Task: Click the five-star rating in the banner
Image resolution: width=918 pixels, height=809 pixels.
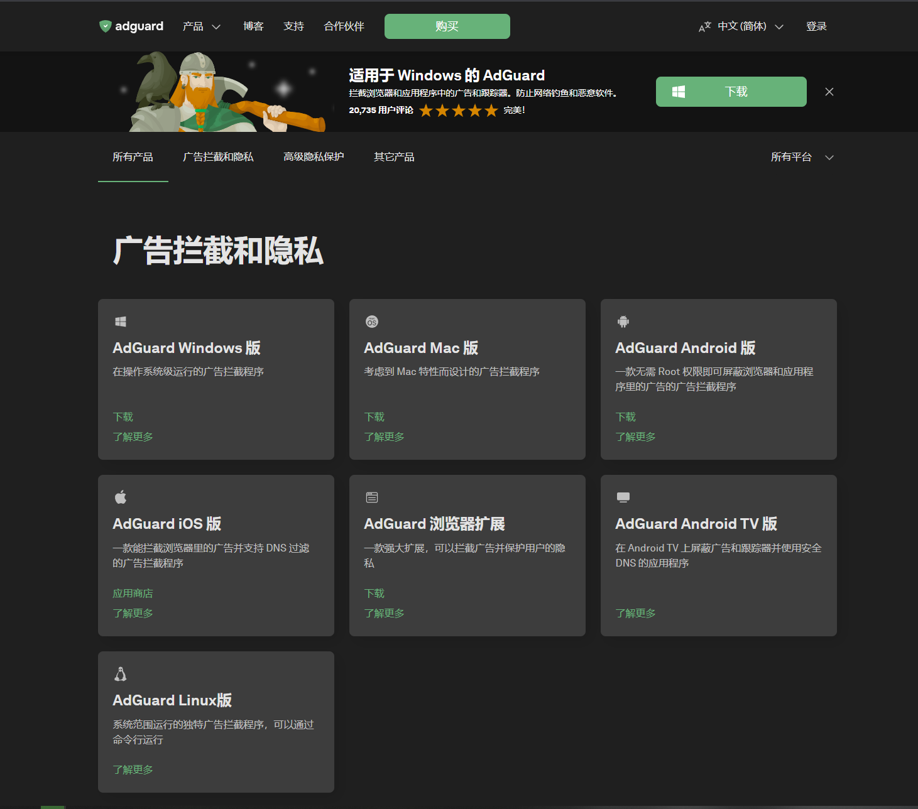Action: [459, 111]
